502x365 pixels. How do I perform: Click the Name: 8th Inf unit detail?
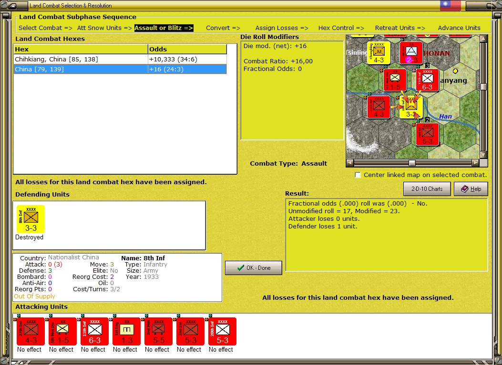[x=143, y=258]
